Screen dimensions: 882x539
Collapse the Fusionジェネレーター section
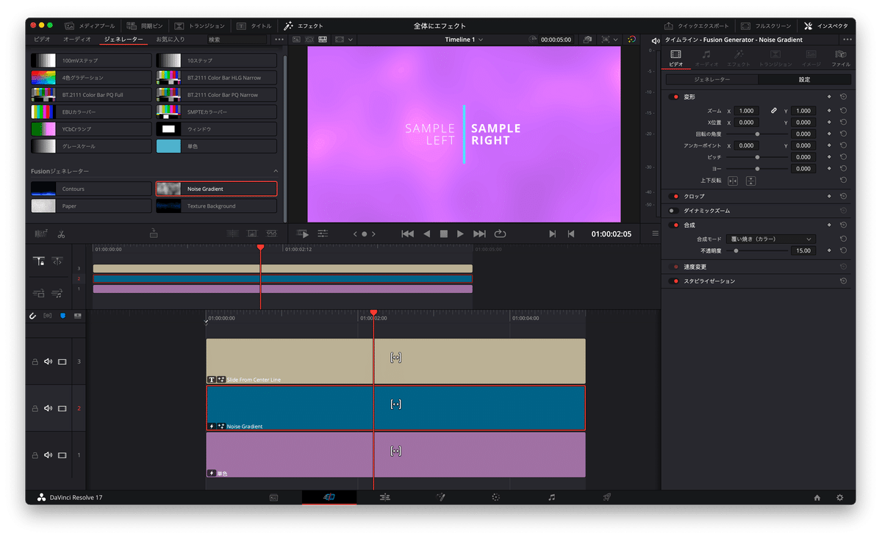pyautogui.click(x=276, y=171)
